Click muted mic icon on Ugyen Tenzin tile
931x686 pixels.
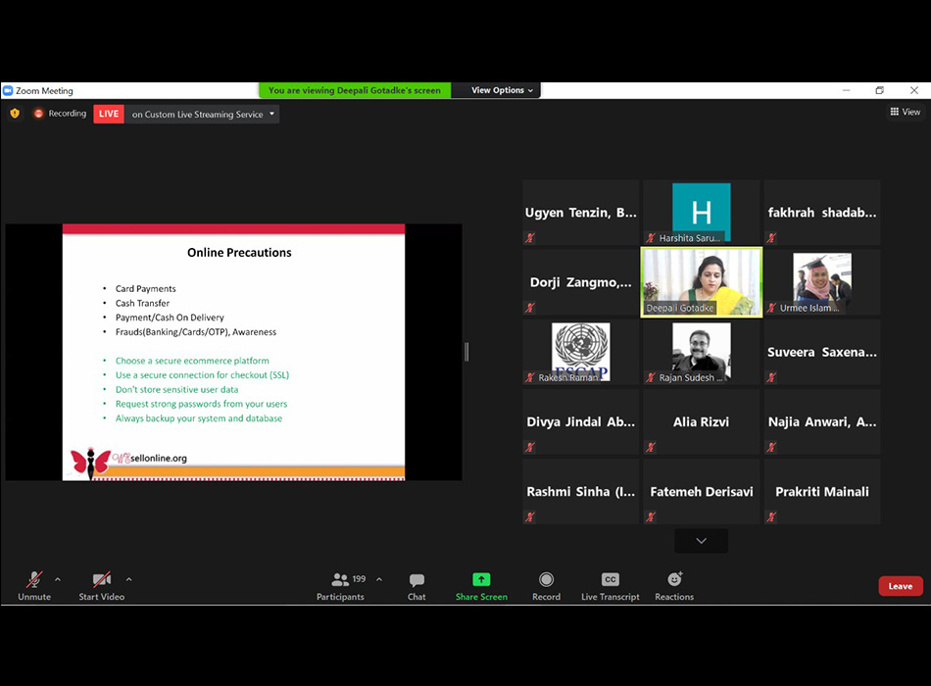[530, 238]
